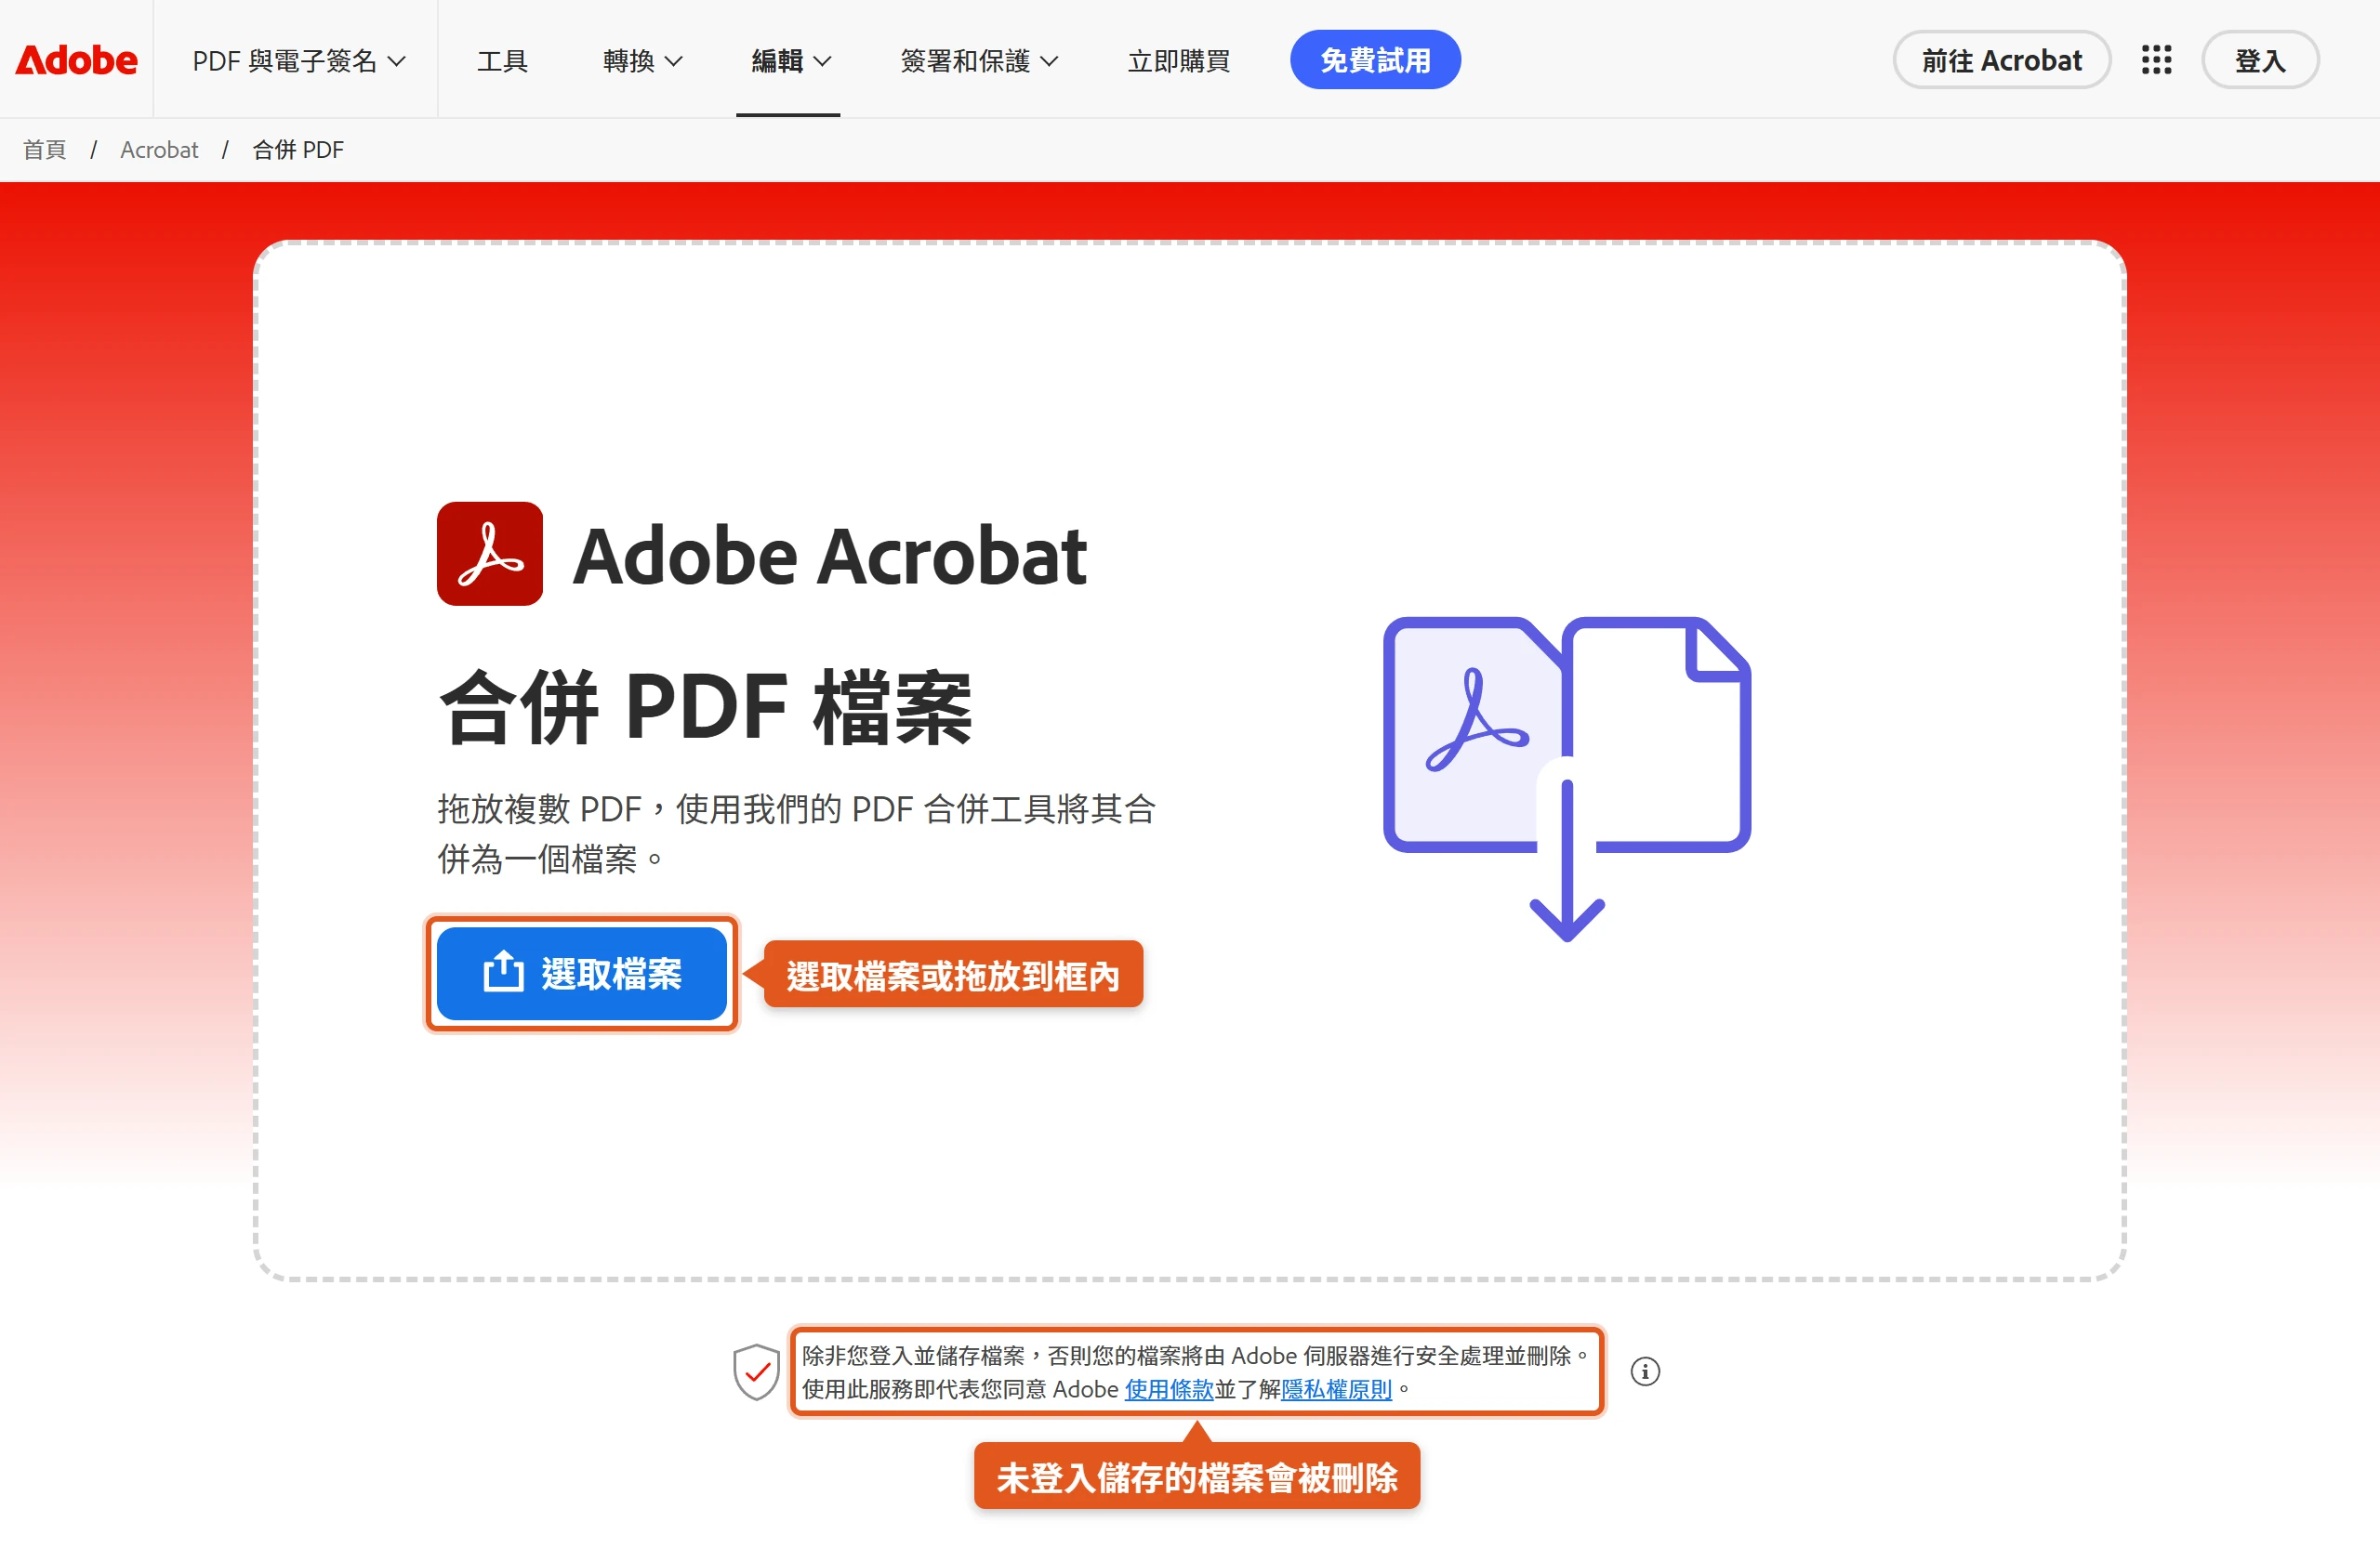2380x1548 pixels.
Task: Click the 合併 PDF 檔案 heading
Action: coord(706,707)
